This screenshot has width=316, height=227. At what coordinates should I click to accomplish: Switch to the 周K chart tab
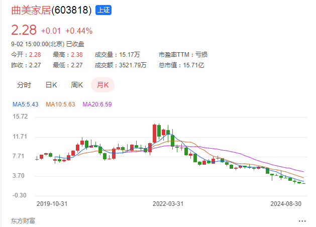pos(77,85)
